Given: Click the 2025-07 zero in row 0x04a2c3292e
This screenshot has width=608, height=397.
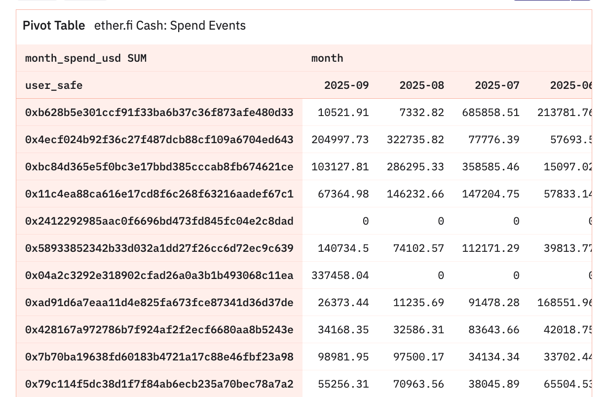Looking at the screenshot, I should coord(516,276).
